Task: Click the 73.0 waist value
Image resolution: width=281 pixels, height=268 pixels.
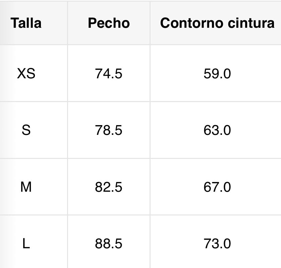Action: click(217, 244)
